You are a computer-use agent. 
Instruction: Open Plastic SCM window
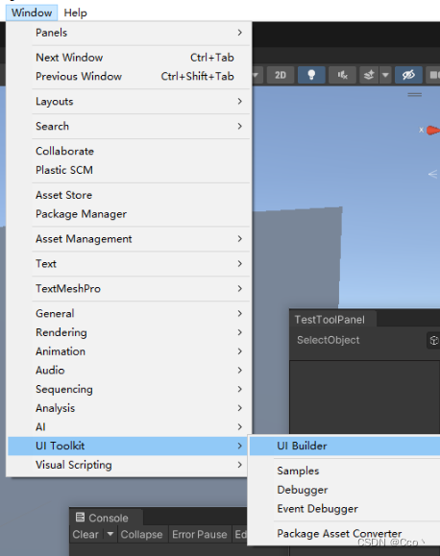coord(130,170)
